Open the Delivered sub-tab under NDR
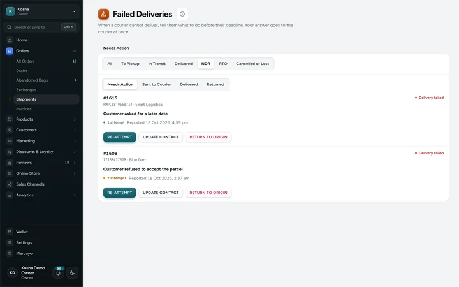The width and height of the screenshot is (459, 287). click(x=189, y=84)
